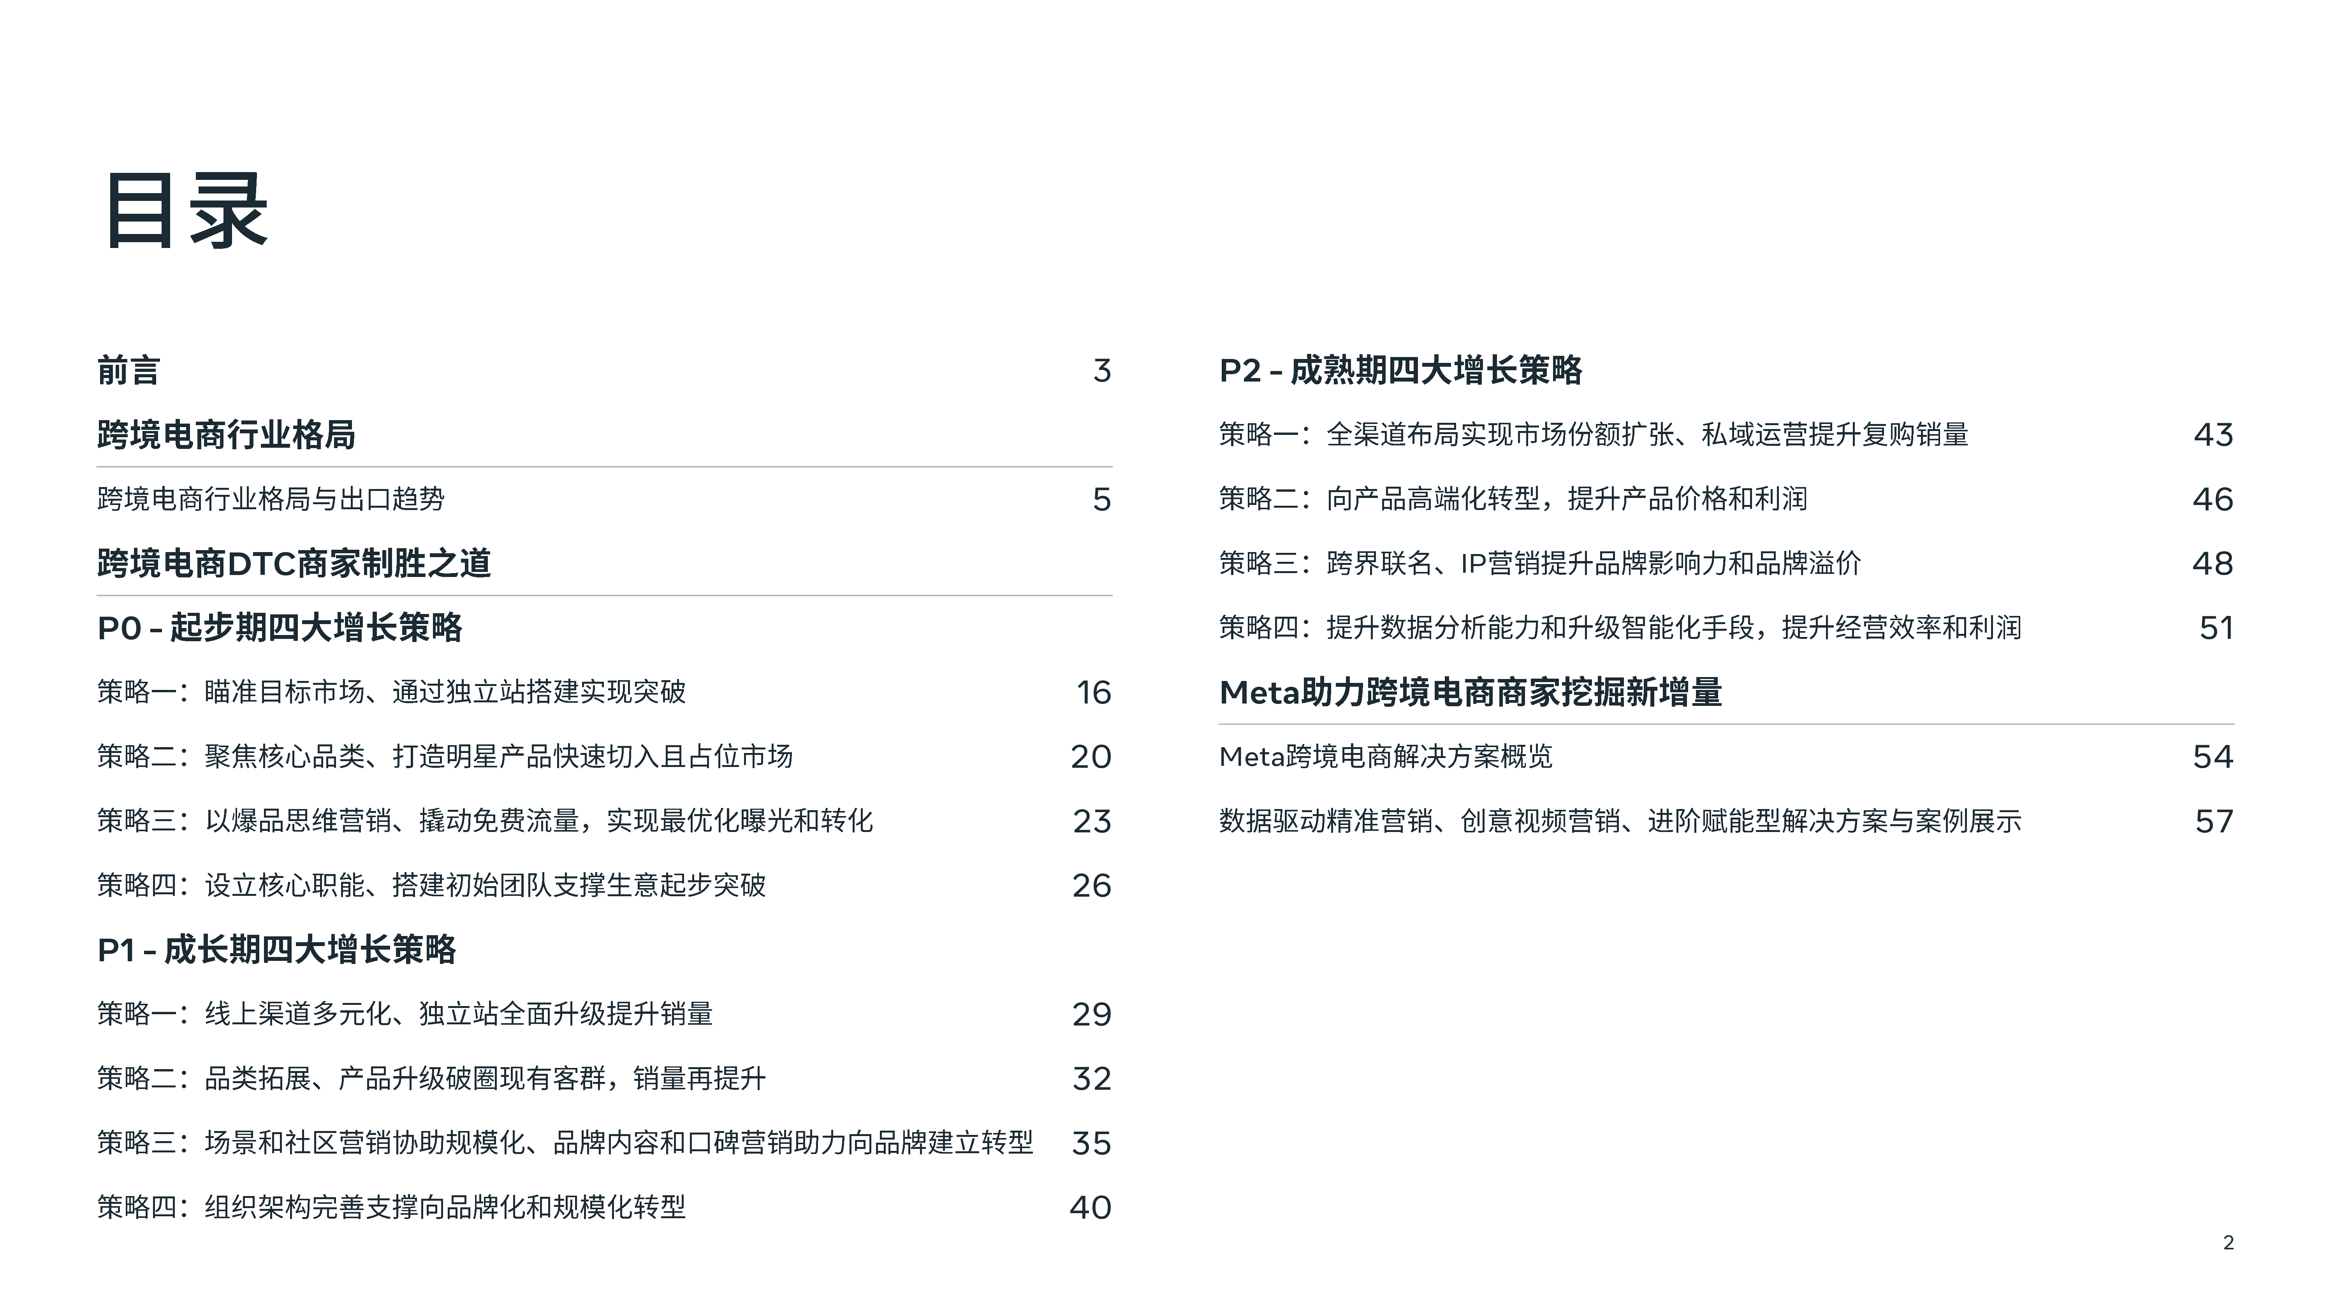This screenshot has width=2336, height=1314.
Task: Click page number 54
Action: click(x=2214, y=756)
